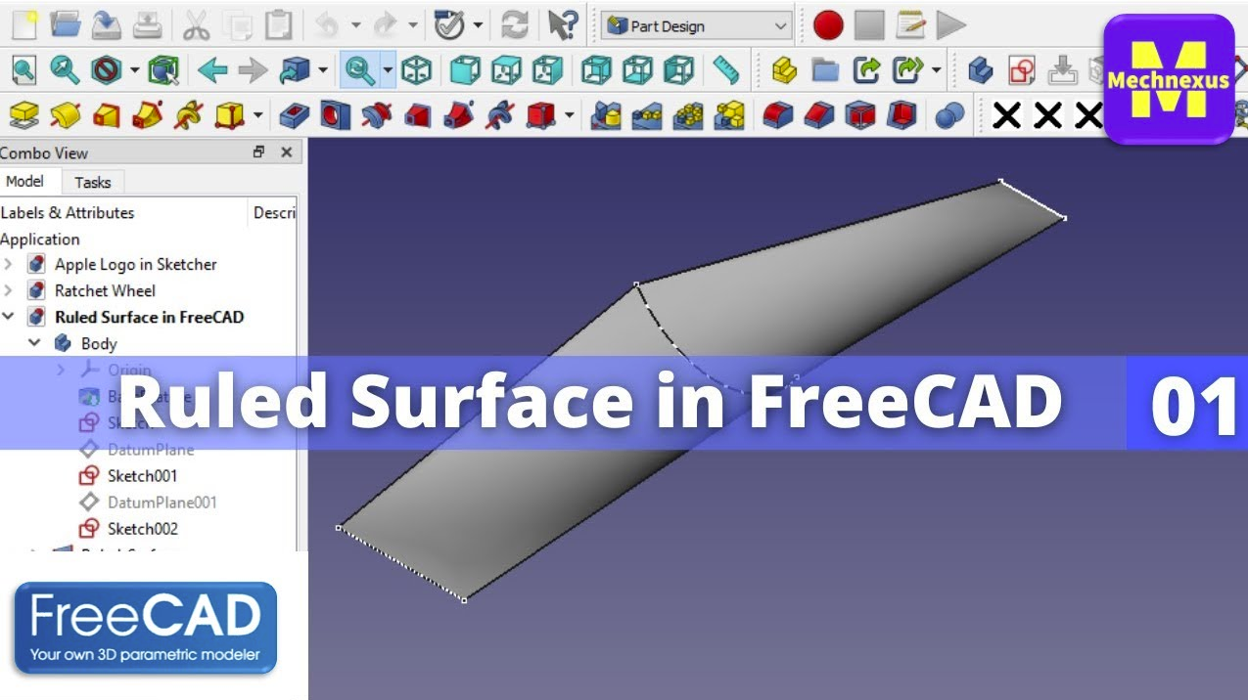Open the Part Design workbench dropdown
Image resolution: width=1248 pixels, height=700 pixels.
[x=695, y=26]
